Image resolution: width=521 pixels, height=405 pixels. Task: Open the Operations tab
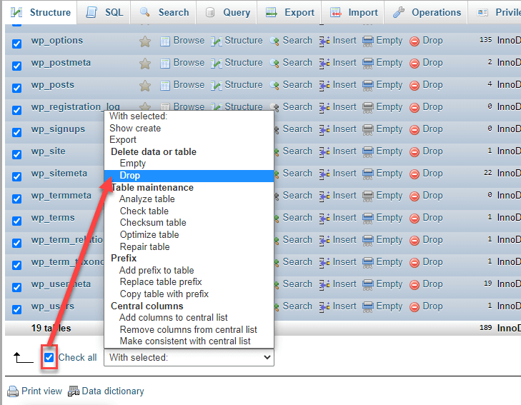pyautogui.click(x=426, y=12)
